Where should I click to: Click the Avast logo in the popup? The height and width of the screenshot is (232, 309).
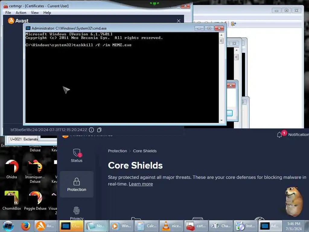tap(11, 21)
